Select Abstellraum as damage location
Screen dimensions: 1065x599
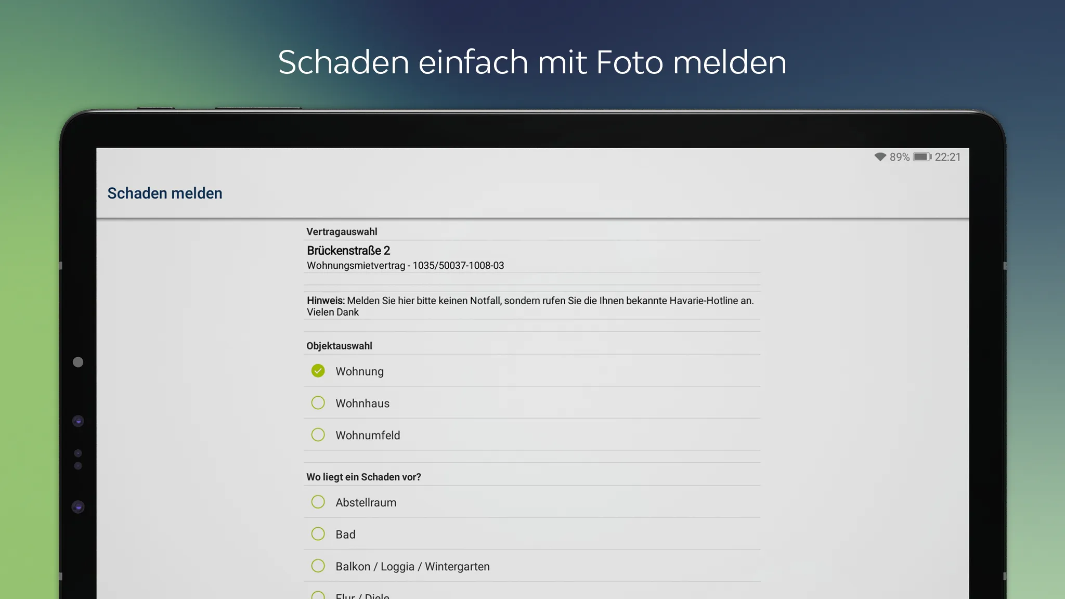[x=317, y=502]
